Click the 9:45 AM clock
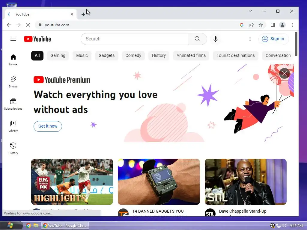 tap(296, 226)
